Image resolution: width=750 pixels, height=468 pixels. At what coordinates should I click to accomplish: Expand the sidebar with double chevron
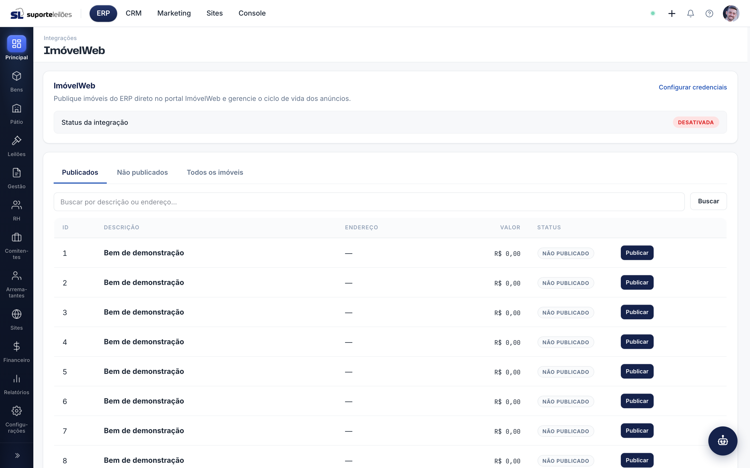click(x=17, y=455)
